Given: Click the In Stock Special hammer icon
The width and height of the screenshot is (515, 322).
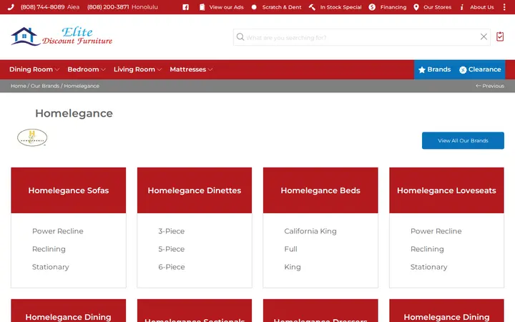Looking at the screenshot, I should pyautogui.click(x=312, y=7).
